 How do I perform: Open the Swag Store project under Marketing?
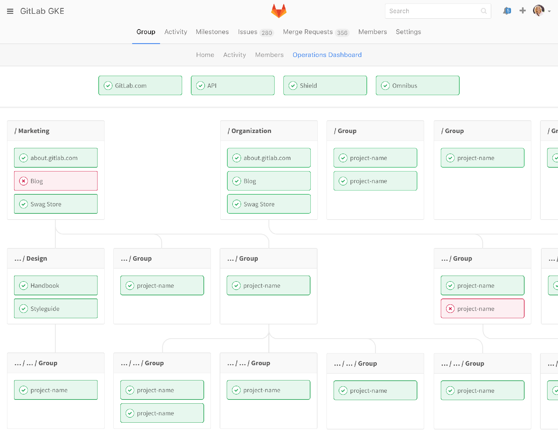coord(56,204)
